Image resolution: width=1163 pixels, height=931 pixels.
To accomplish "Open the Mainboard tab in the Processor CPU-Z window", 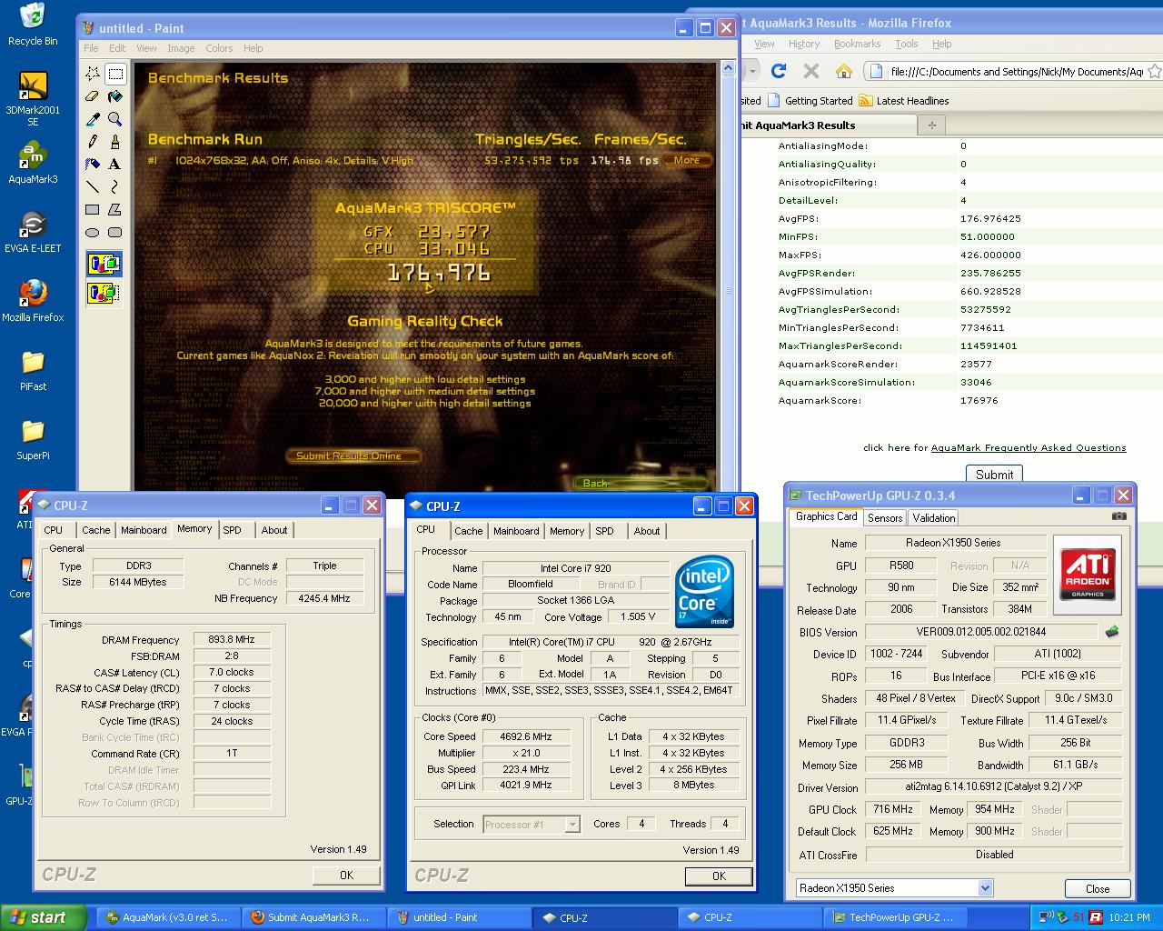I will [x=516, y=531].
